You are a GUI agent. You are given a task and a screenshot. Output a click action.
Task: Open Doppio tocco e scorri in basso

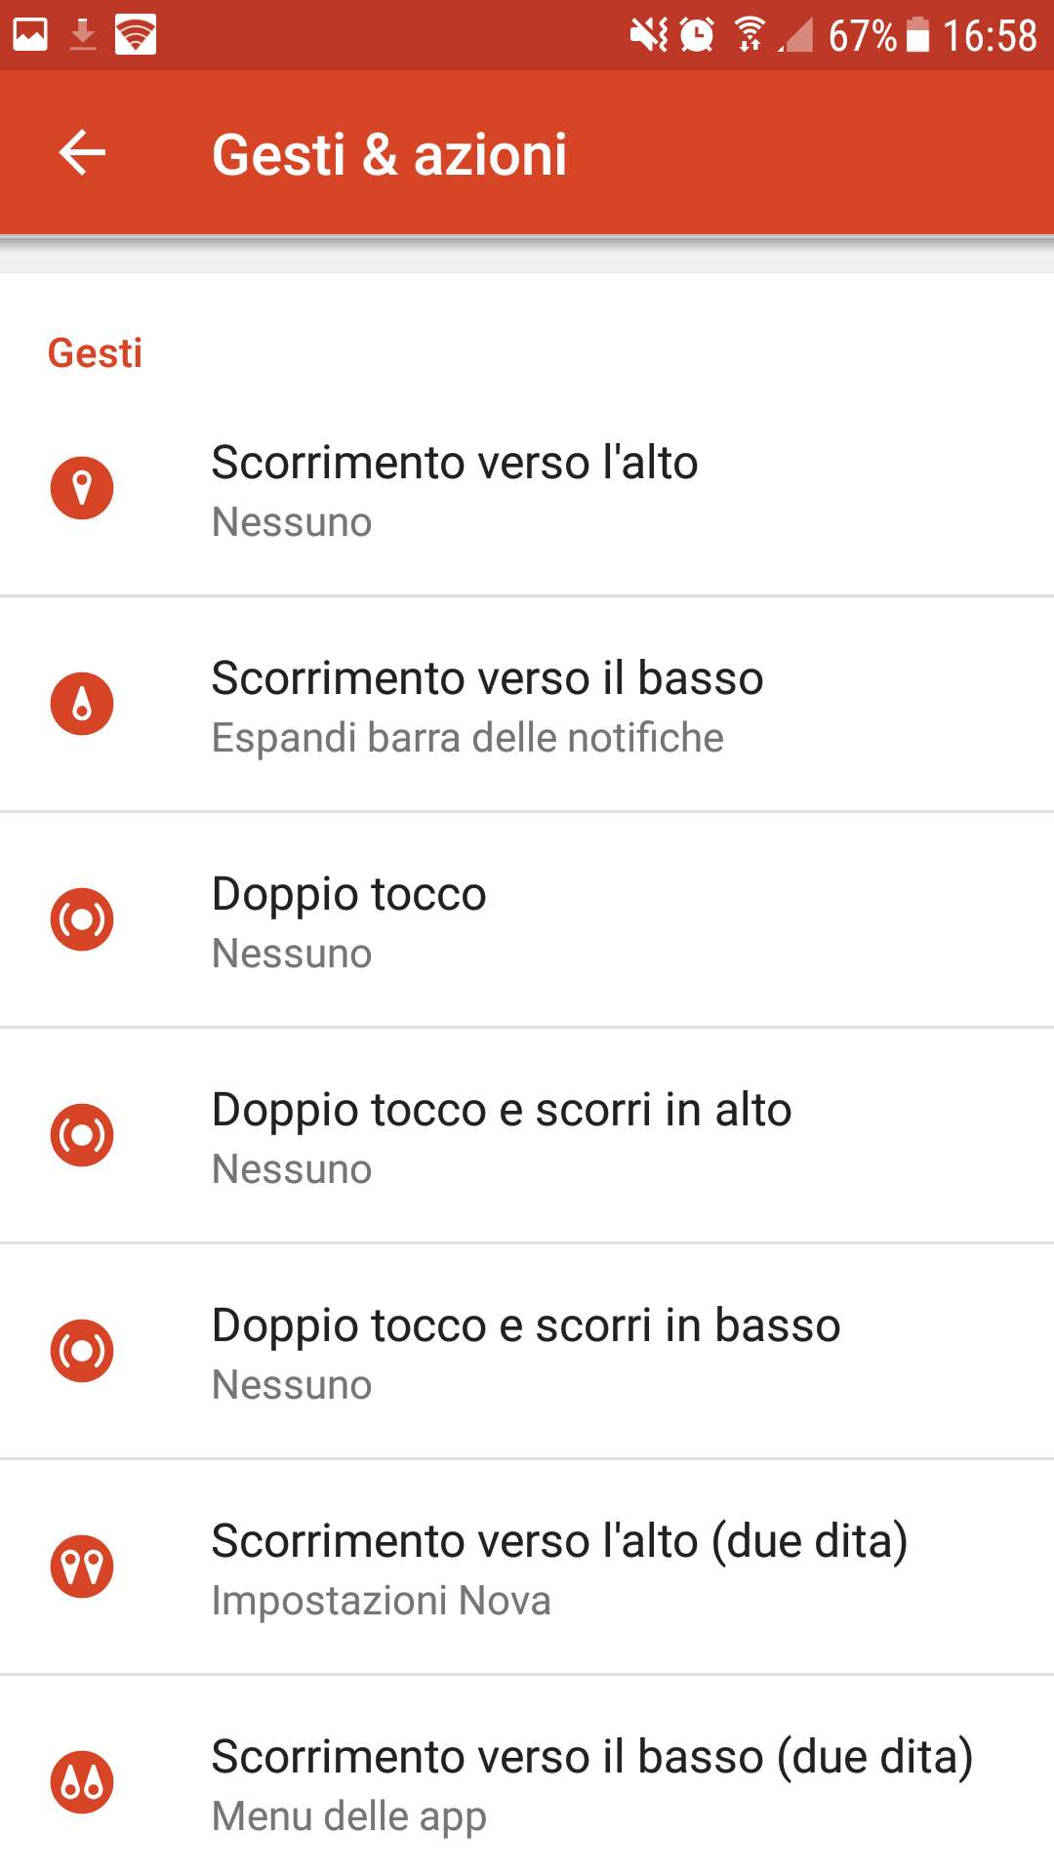coord(526,1325)
